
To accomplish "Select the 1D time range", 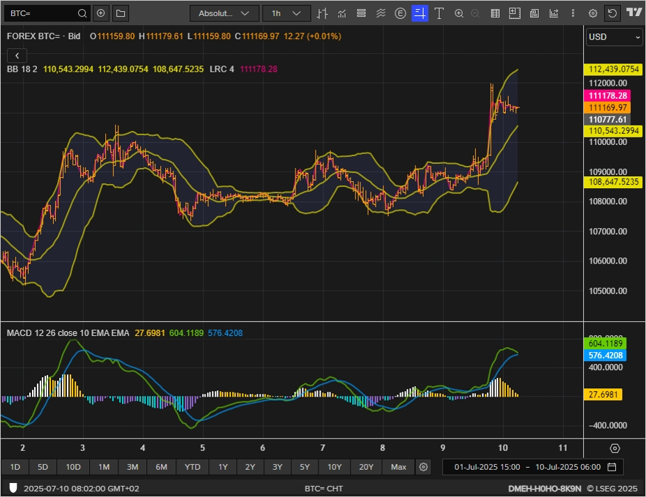I will point(15,467).
